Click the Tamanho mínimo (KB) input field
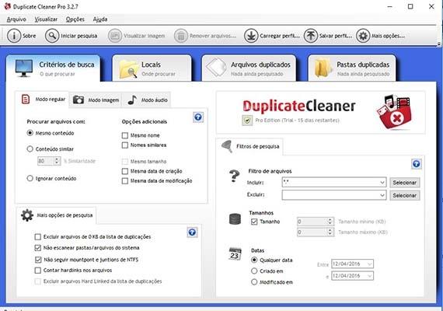 (x=316, y=222)
